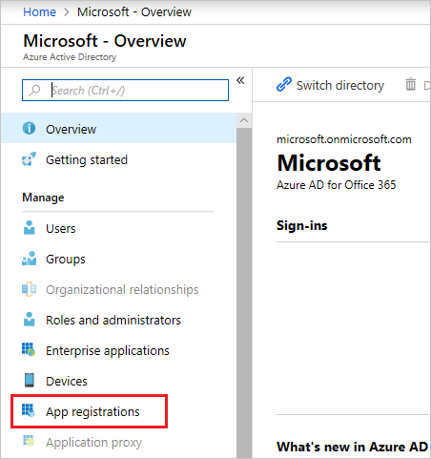Open Roles and administrators
The image size is (431, 459).
[118, 320]
